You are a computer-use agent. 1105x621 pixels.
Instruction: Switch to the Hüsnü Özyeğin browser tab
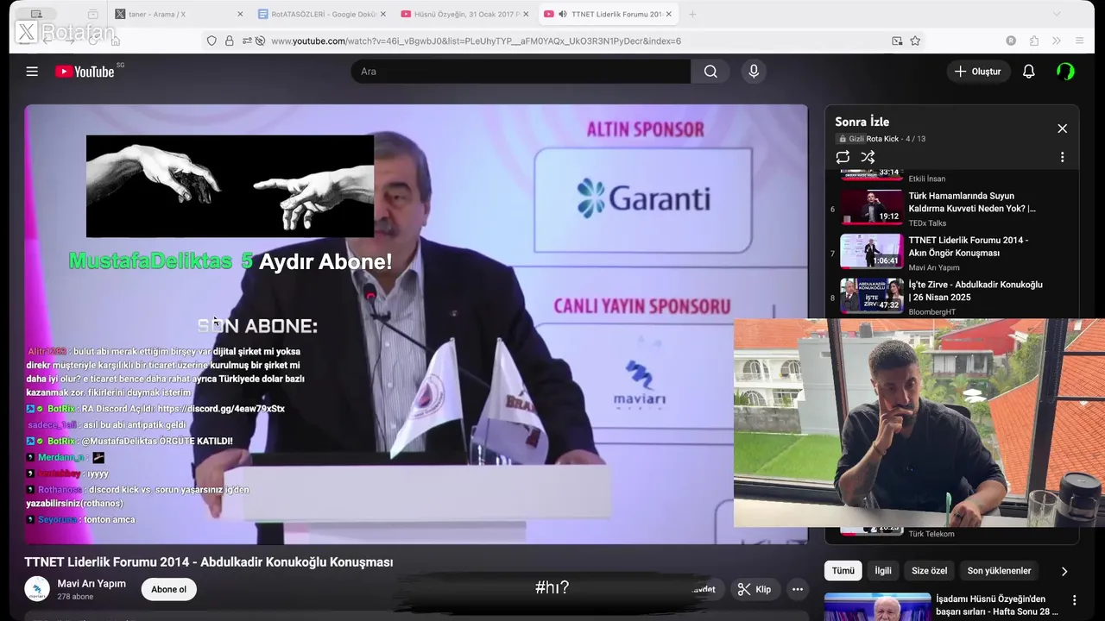tap(466, 15)
